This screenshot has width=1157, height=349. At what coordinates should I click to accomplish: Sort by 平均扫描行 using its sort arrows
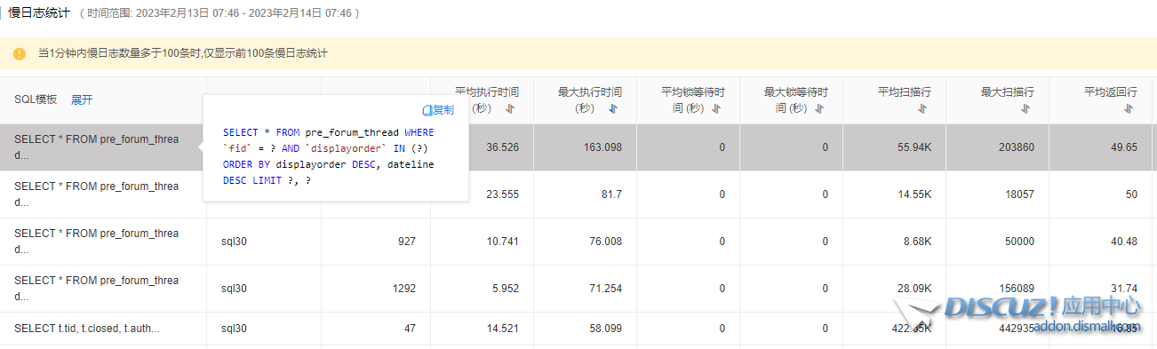point(922,108)
